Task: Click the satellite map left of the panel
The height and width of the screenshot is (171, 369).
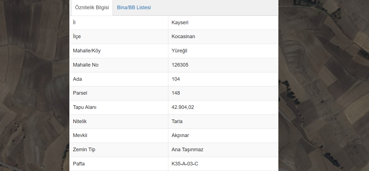Action: pos(35,85)
